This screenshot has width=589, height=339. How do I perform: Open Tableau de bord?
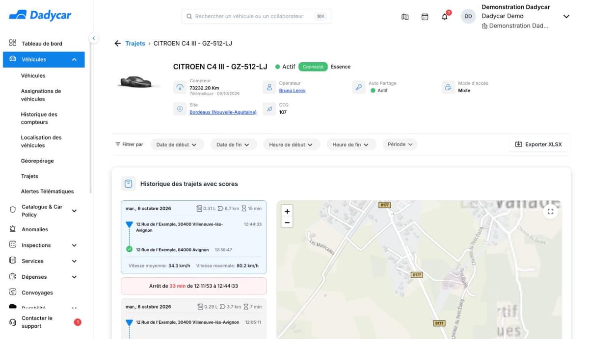pos(42,44)
